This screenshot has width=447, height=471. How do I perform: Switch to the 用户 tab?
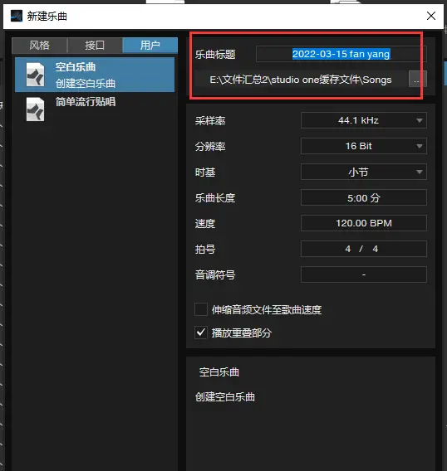pos(150,46)
